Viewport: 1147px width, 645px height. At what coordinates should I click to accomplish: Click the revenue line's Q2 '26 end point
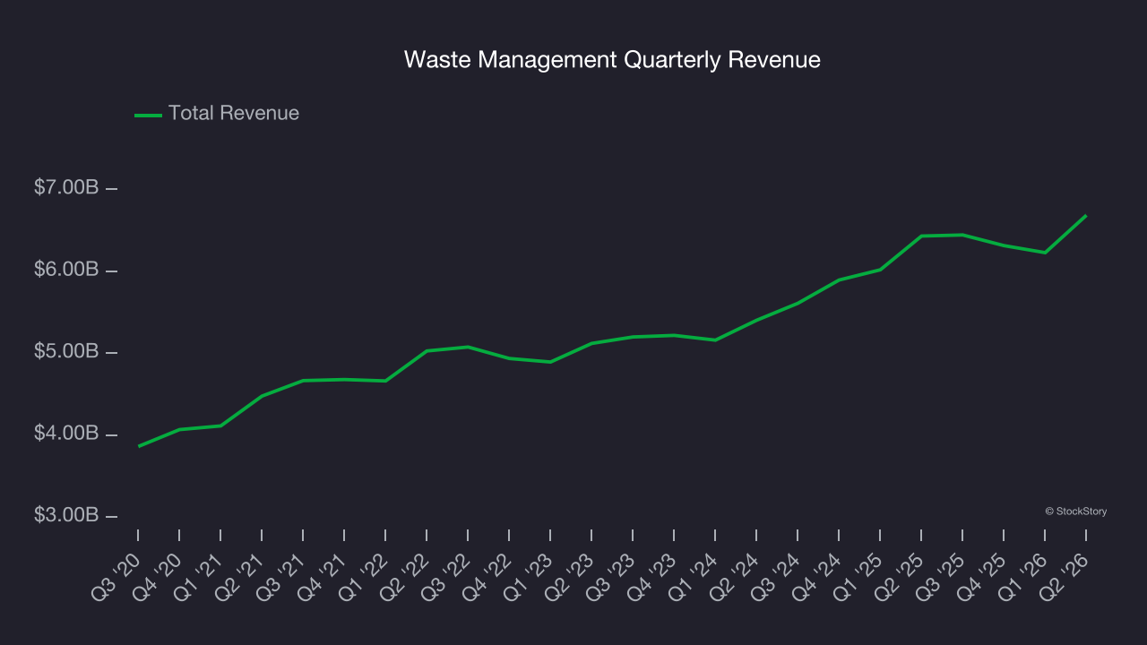1086,215
